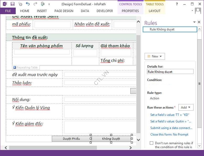Click the Details for rule name field
This screenshot has width=204, height=156.
(x=170, y=72)
